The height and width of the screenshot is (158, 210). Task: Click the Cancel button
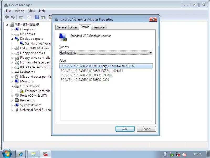pos(146,129)
